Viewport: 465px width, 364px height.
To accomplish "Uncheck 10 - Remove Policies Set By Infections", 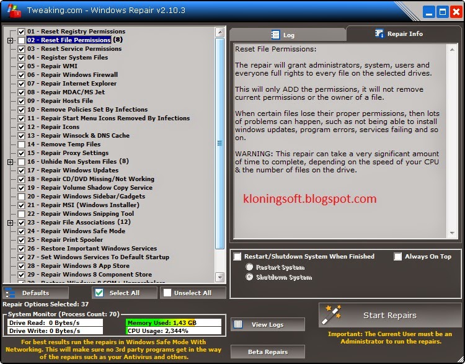I will (x=21, y=110).
